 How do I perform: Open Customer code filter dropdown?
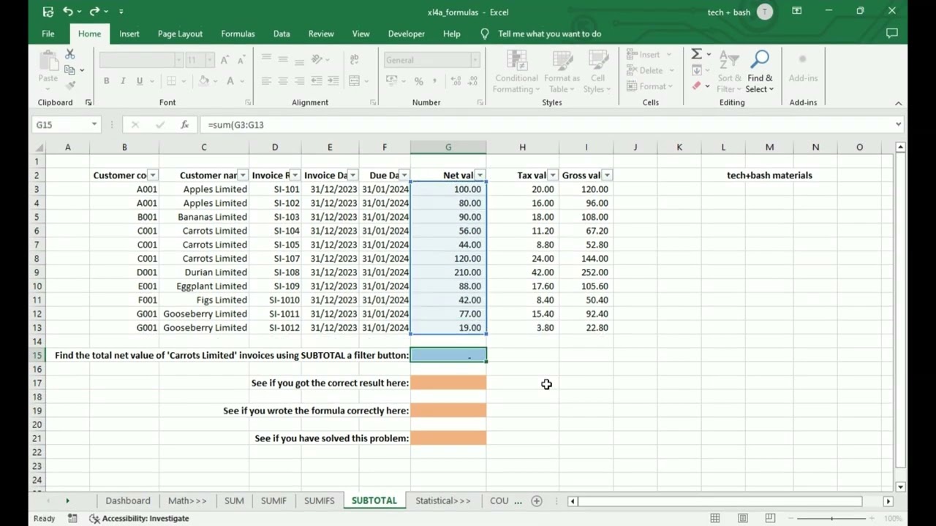pos(152,175)
